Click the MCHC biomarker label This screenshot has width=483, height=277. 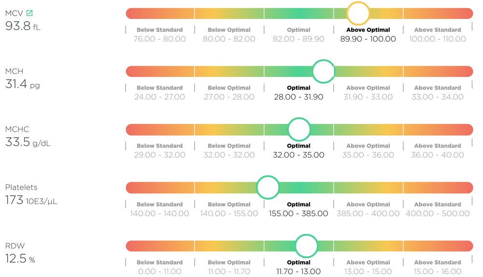[17, 129]
